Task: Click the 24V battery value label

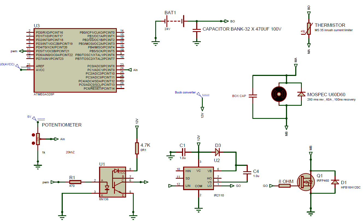Action: click(x=167, y=29)
